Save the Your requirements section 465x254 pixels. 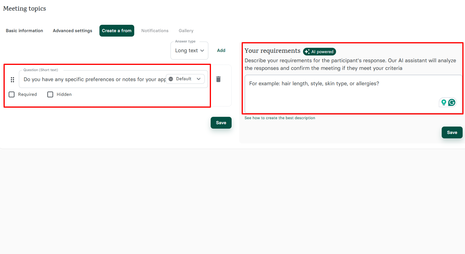(452, 132)
